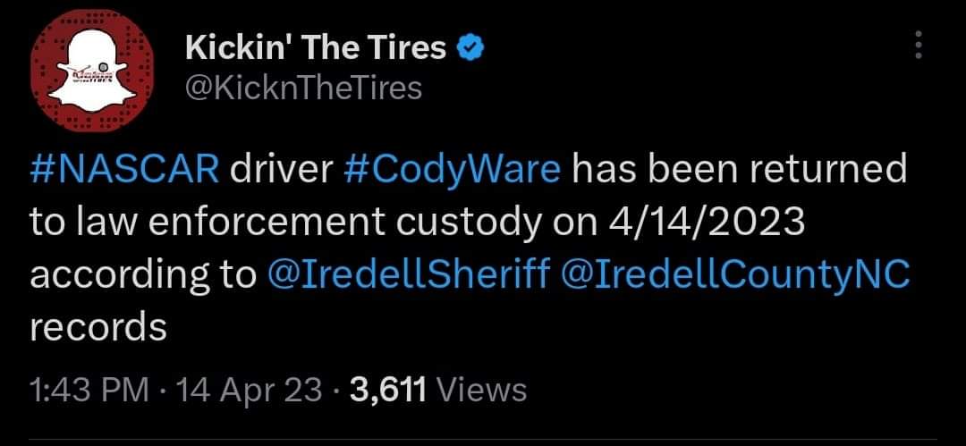Image resolution: width=966 pixels, height=446 pixels.
Task: Tap the #CodyWare hashtag
Action: [x=452, y=169]
